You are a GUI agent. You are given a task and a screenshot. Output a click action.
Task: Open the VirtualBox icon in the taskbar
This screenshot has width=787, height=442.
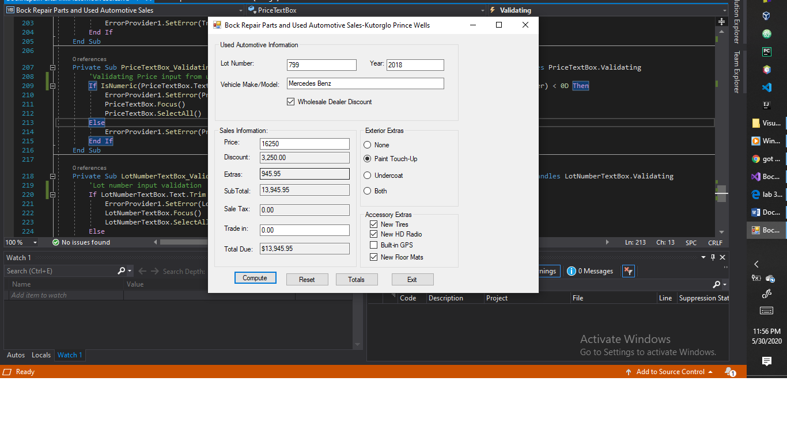(767, 16)
